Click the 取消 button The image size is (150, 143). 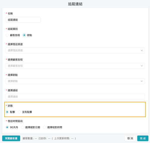[130, 138]
